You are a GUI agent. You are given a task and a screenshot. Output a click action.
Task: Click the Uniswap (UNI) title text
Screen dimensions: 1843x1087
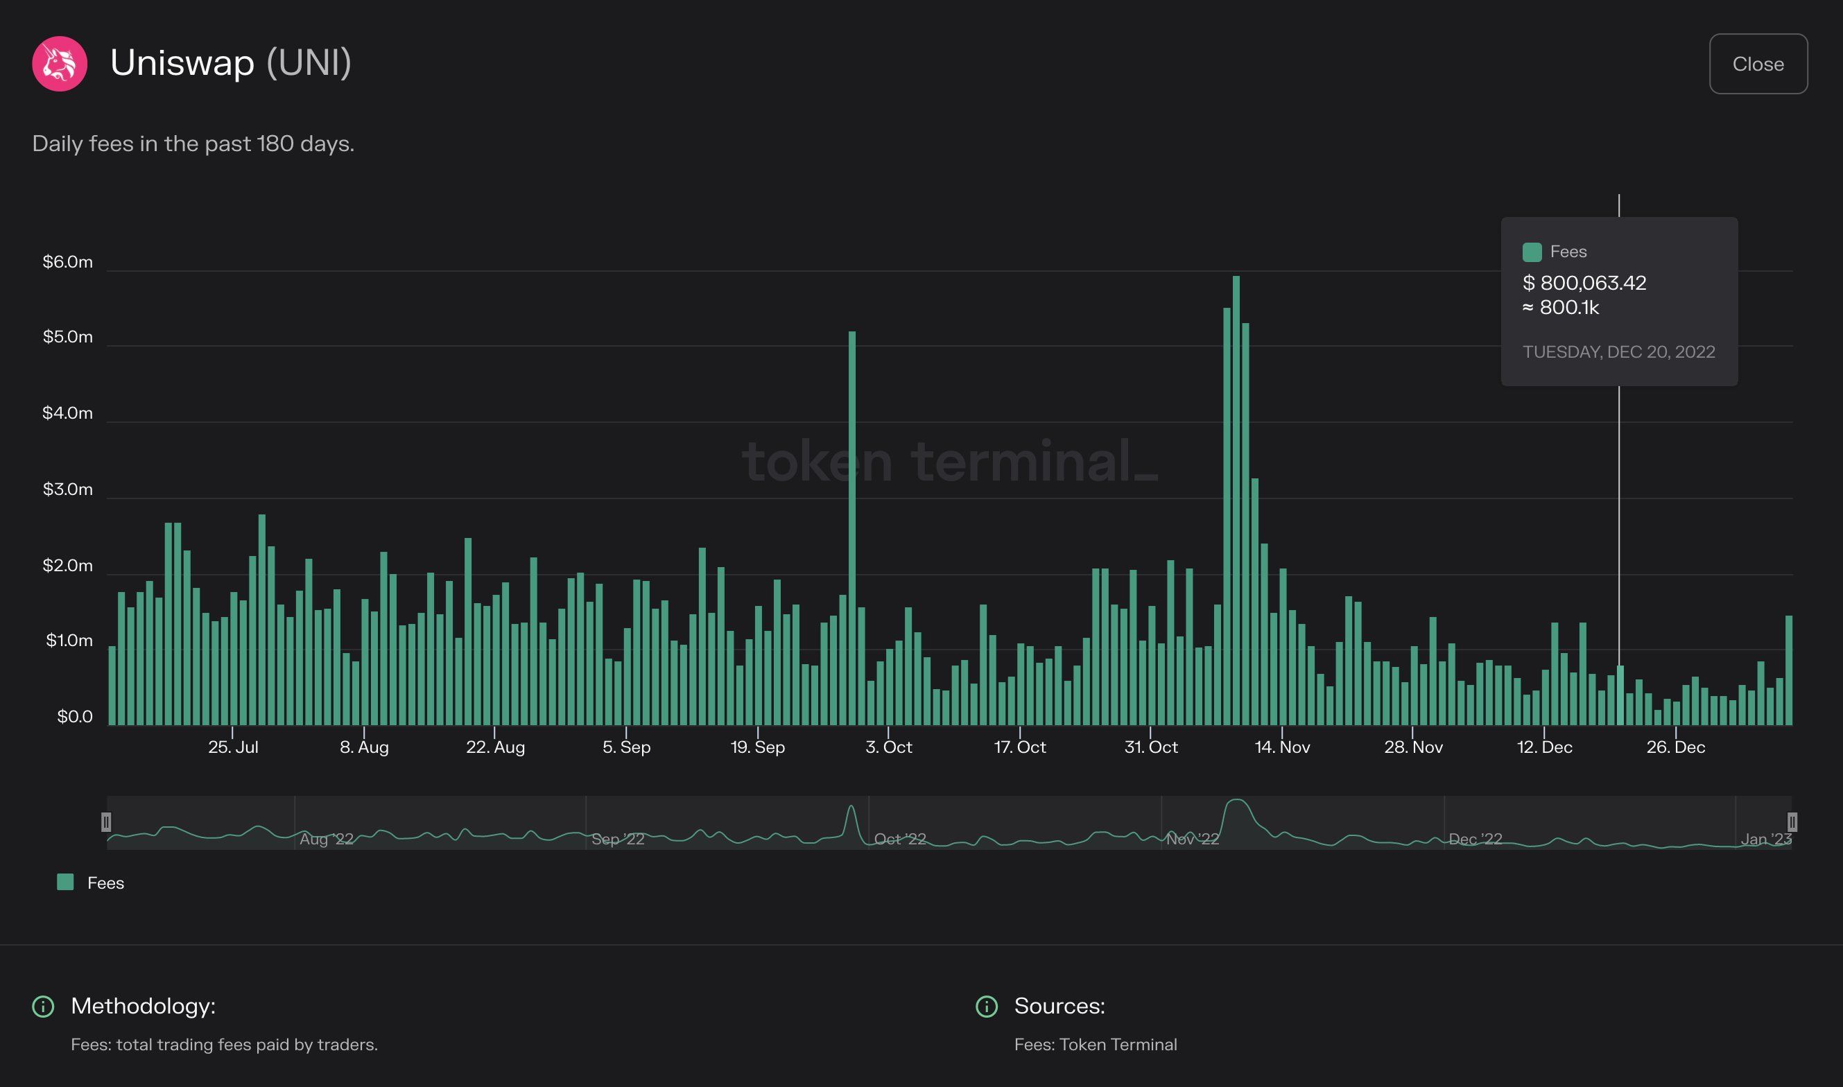(x=231, y=62)
